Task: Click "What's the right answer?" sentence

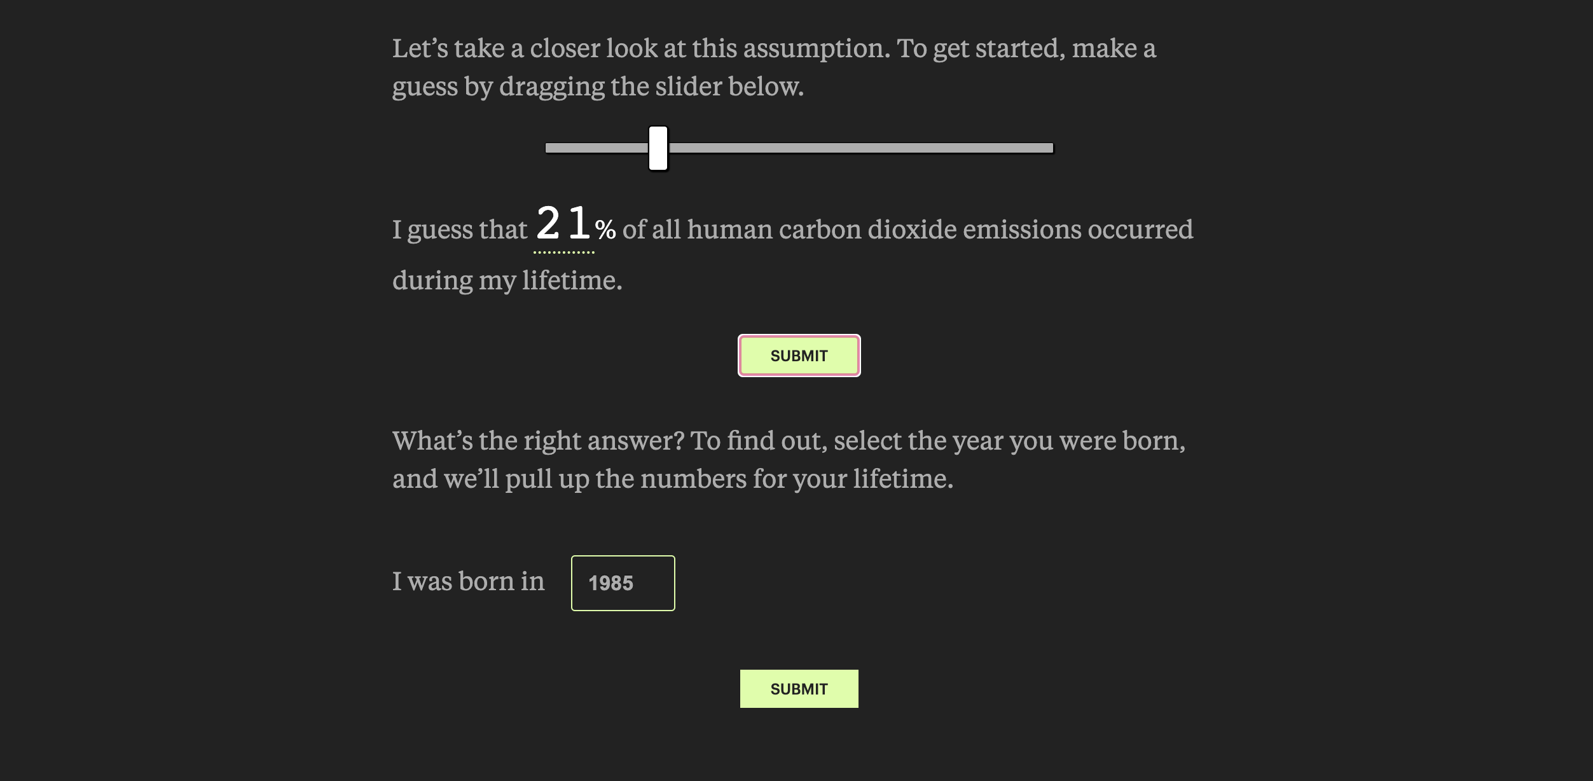Action: click(x=538, y=441)
